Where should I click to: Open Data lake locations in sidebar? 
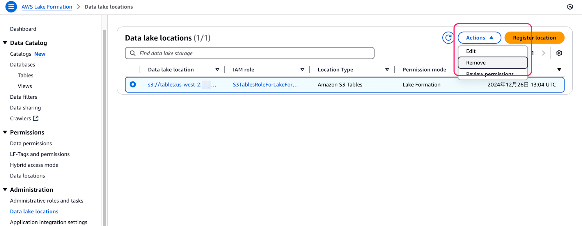pos(34,211)
